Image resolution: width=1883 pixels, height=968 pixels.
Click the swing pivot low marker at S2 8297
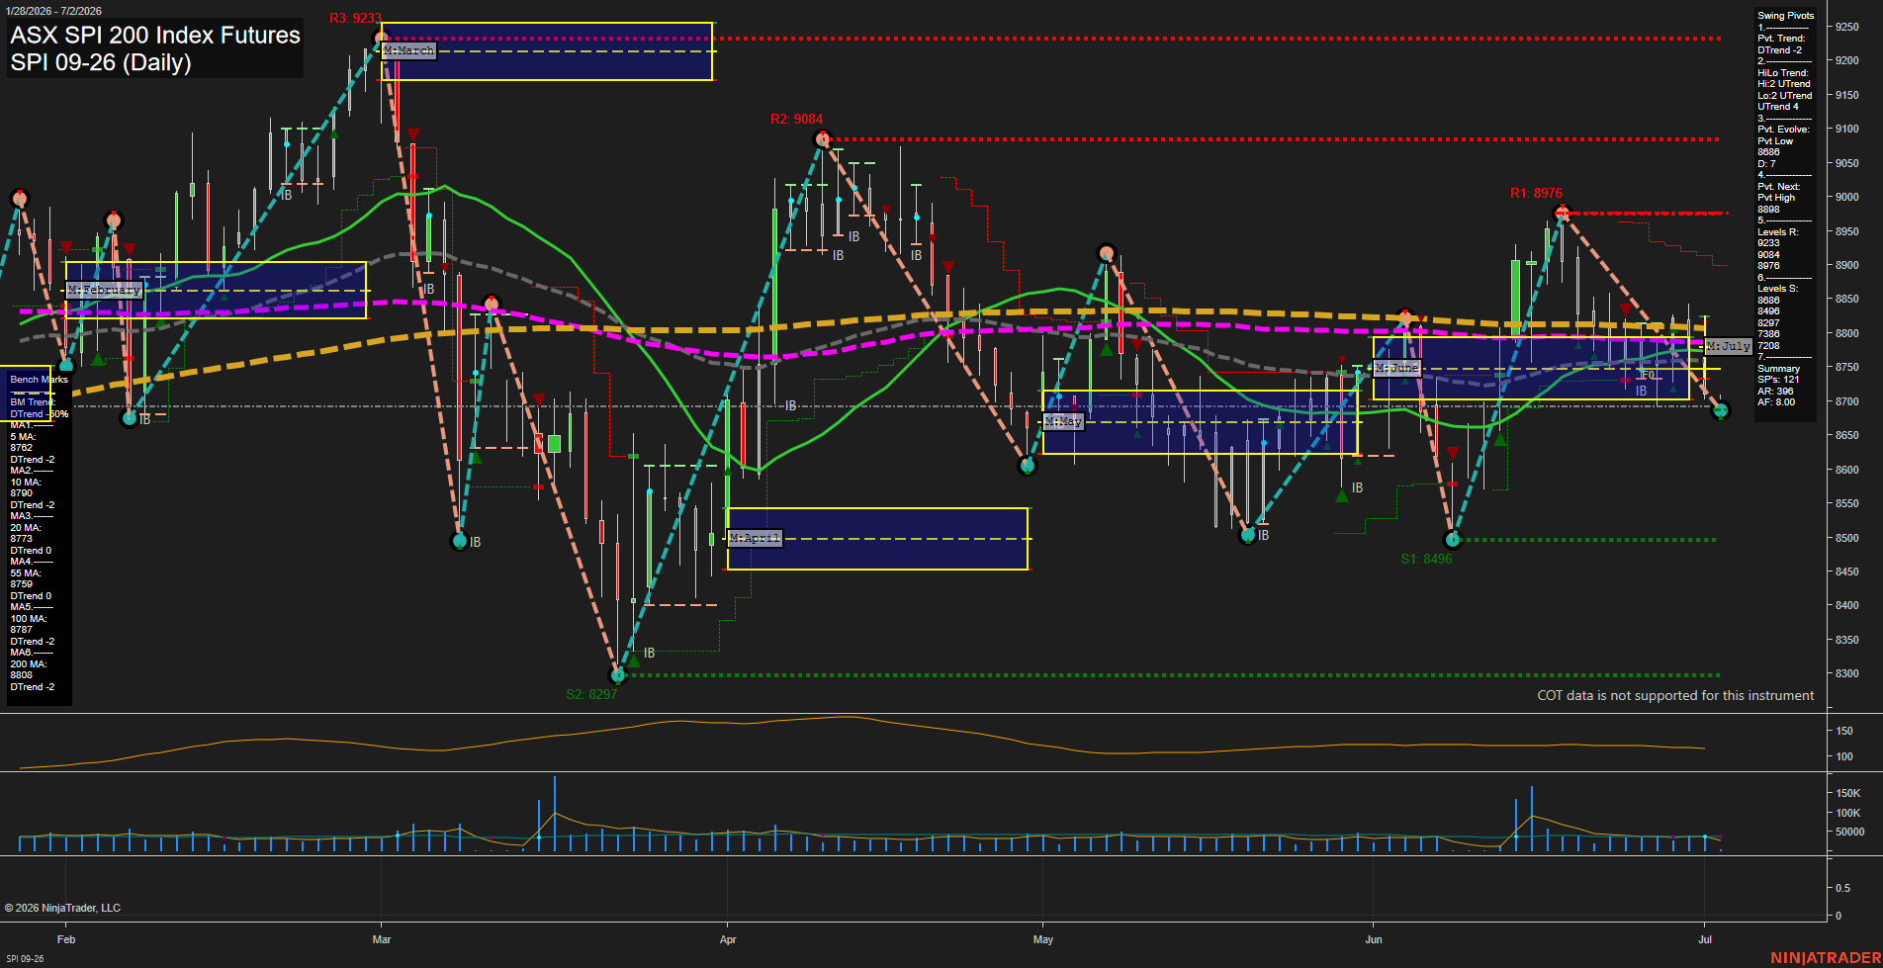pos(619,675)
